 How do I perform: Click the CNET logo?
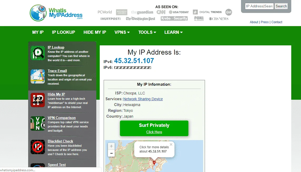[x=229, y=12]
